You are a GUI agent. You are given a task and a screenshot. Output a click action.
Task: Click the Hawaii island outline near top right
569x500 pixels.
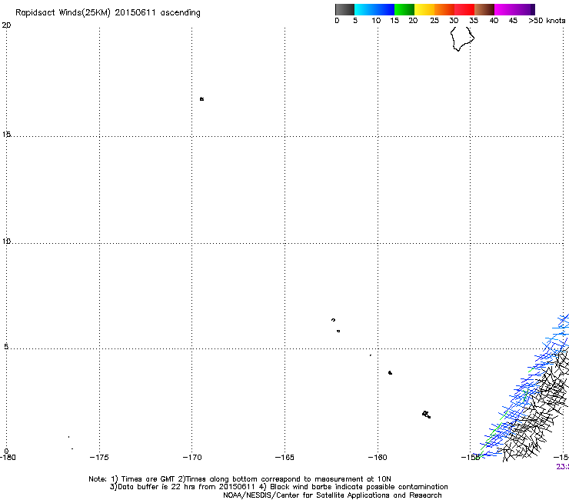click(462, 38)
